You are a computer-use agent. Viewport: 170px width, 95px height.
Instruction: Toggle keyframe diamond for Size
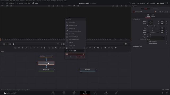coord(167,28)
